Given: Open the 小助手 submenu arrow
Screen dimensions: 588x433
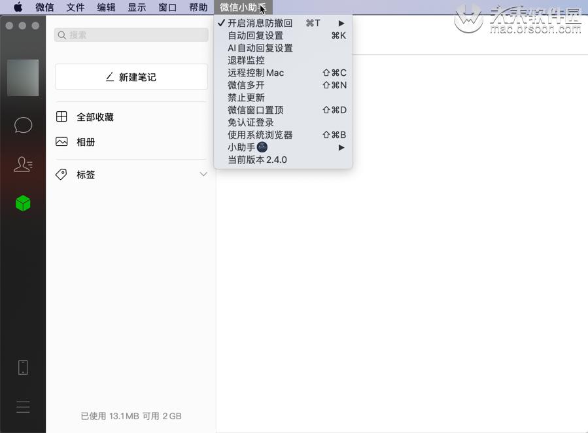Looking at the screenshot, I should click(x=341, y=147).
